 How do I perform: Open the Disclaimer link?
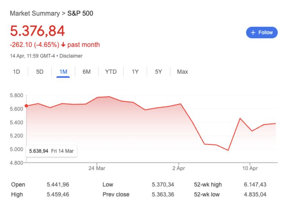[x=71, y=56]
